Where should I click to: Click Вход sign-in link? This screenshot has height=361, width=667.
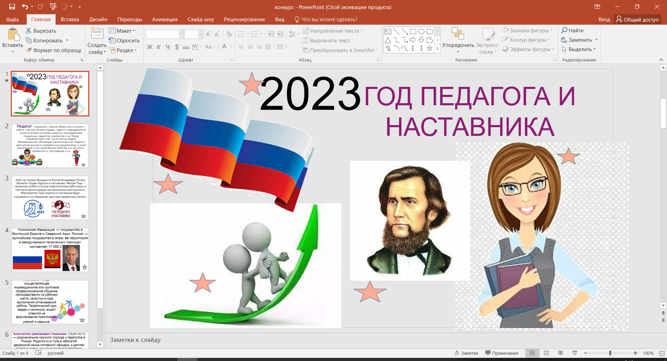coord(604,19)
